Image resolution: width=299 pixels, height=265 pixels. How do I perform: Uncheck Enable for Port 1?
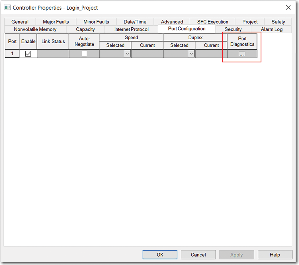[28, 53]
